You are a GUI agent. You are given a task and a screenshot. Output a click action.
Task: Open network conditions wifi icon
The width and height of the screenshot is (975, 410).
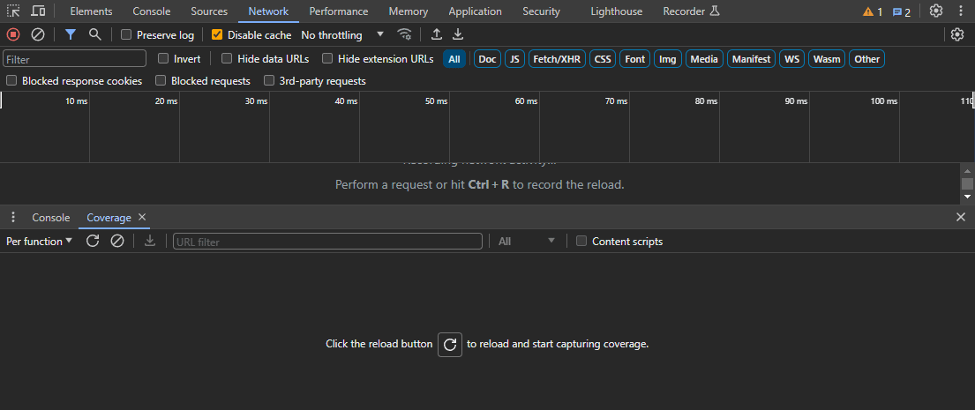point(405,34)
